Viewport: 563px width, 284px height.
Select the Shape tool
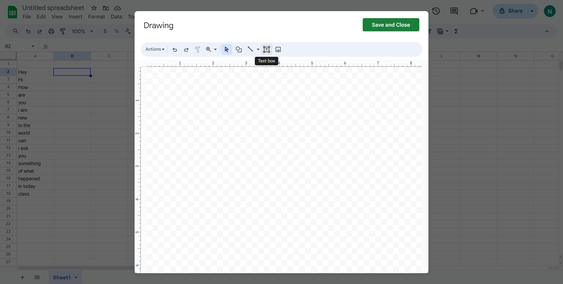point(238,49)
